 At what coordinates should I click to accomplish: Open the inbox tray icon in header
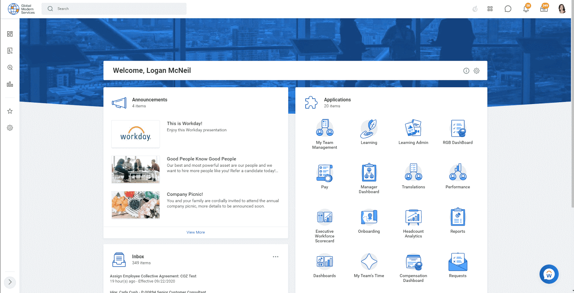pyautogui.click(x=544, y=9)
